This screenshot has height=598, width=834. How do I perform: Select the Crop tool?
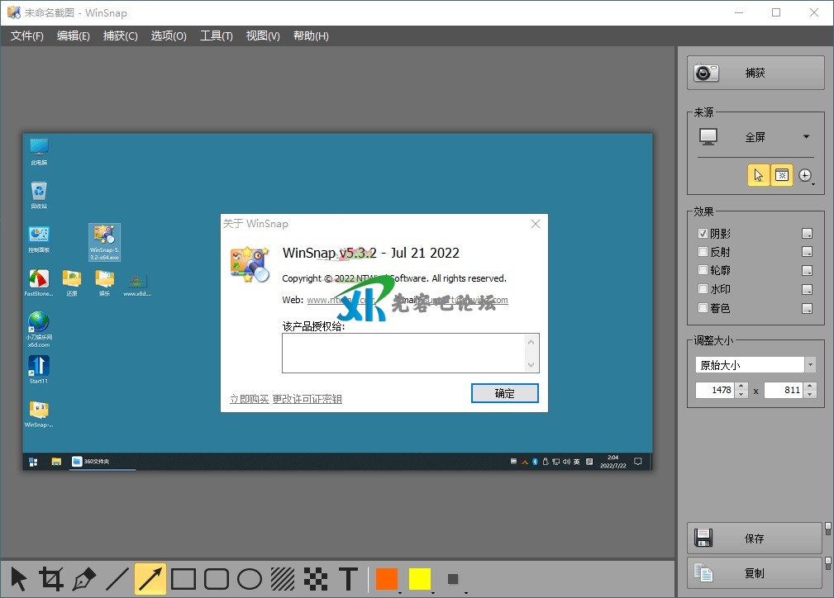coord(51,579)
